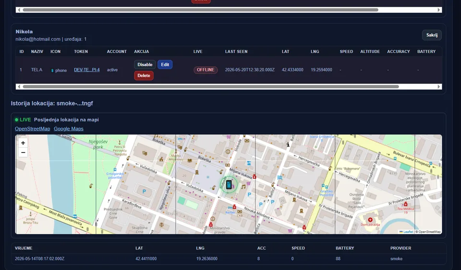Click the library book icon near Bokeška
Screen dimensions: 461x270
point(190,161)
